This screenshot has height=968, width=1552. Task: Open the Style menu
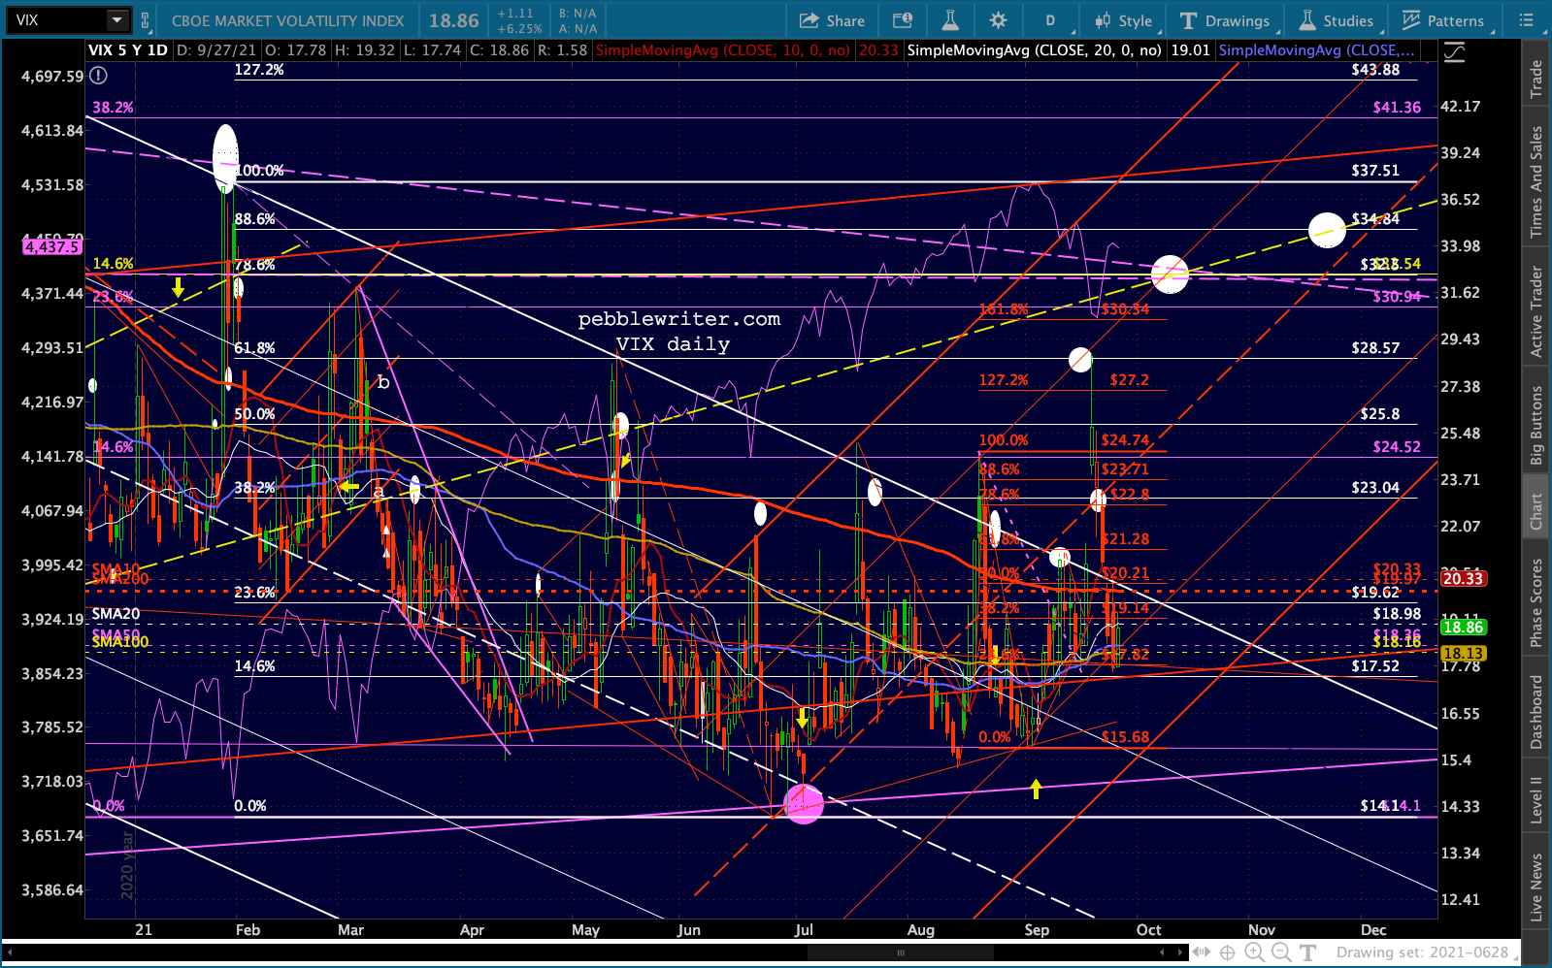(1123, 20)
